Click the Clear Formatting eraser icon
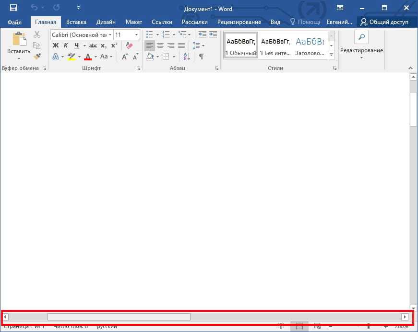This screenshot has height=332, width=418. coord(129,46)
